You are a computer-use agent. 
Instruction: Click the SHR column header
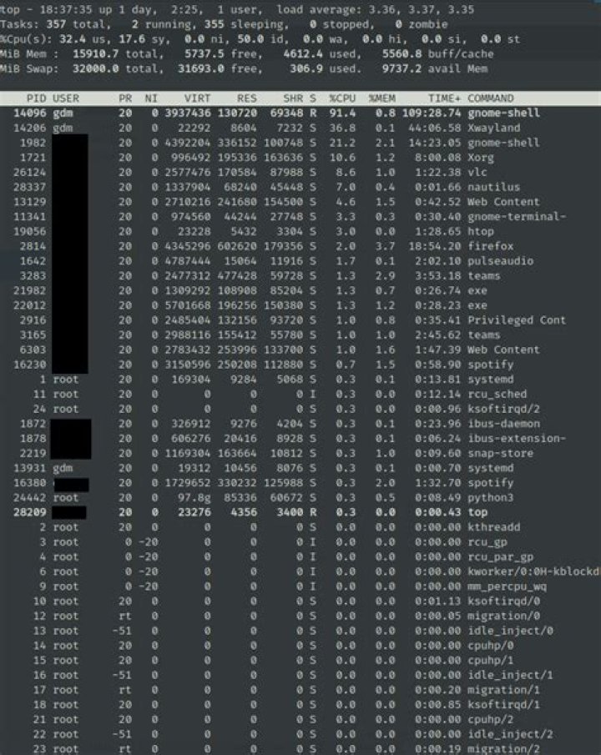click(293, 98)
